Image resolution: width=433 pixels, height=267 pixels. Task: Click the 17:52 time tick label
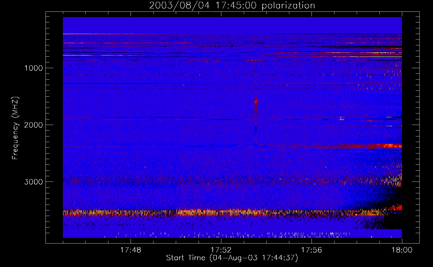(x=221, y=250)
